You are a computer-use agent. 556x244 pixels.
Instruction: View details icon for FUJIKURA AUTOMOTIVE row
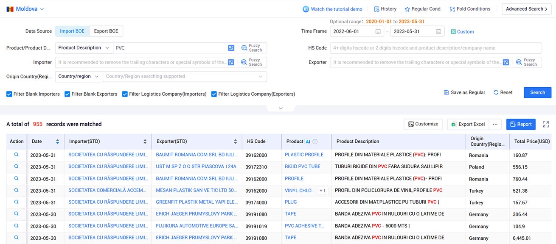pyautogui.click(x=17, y=226)
